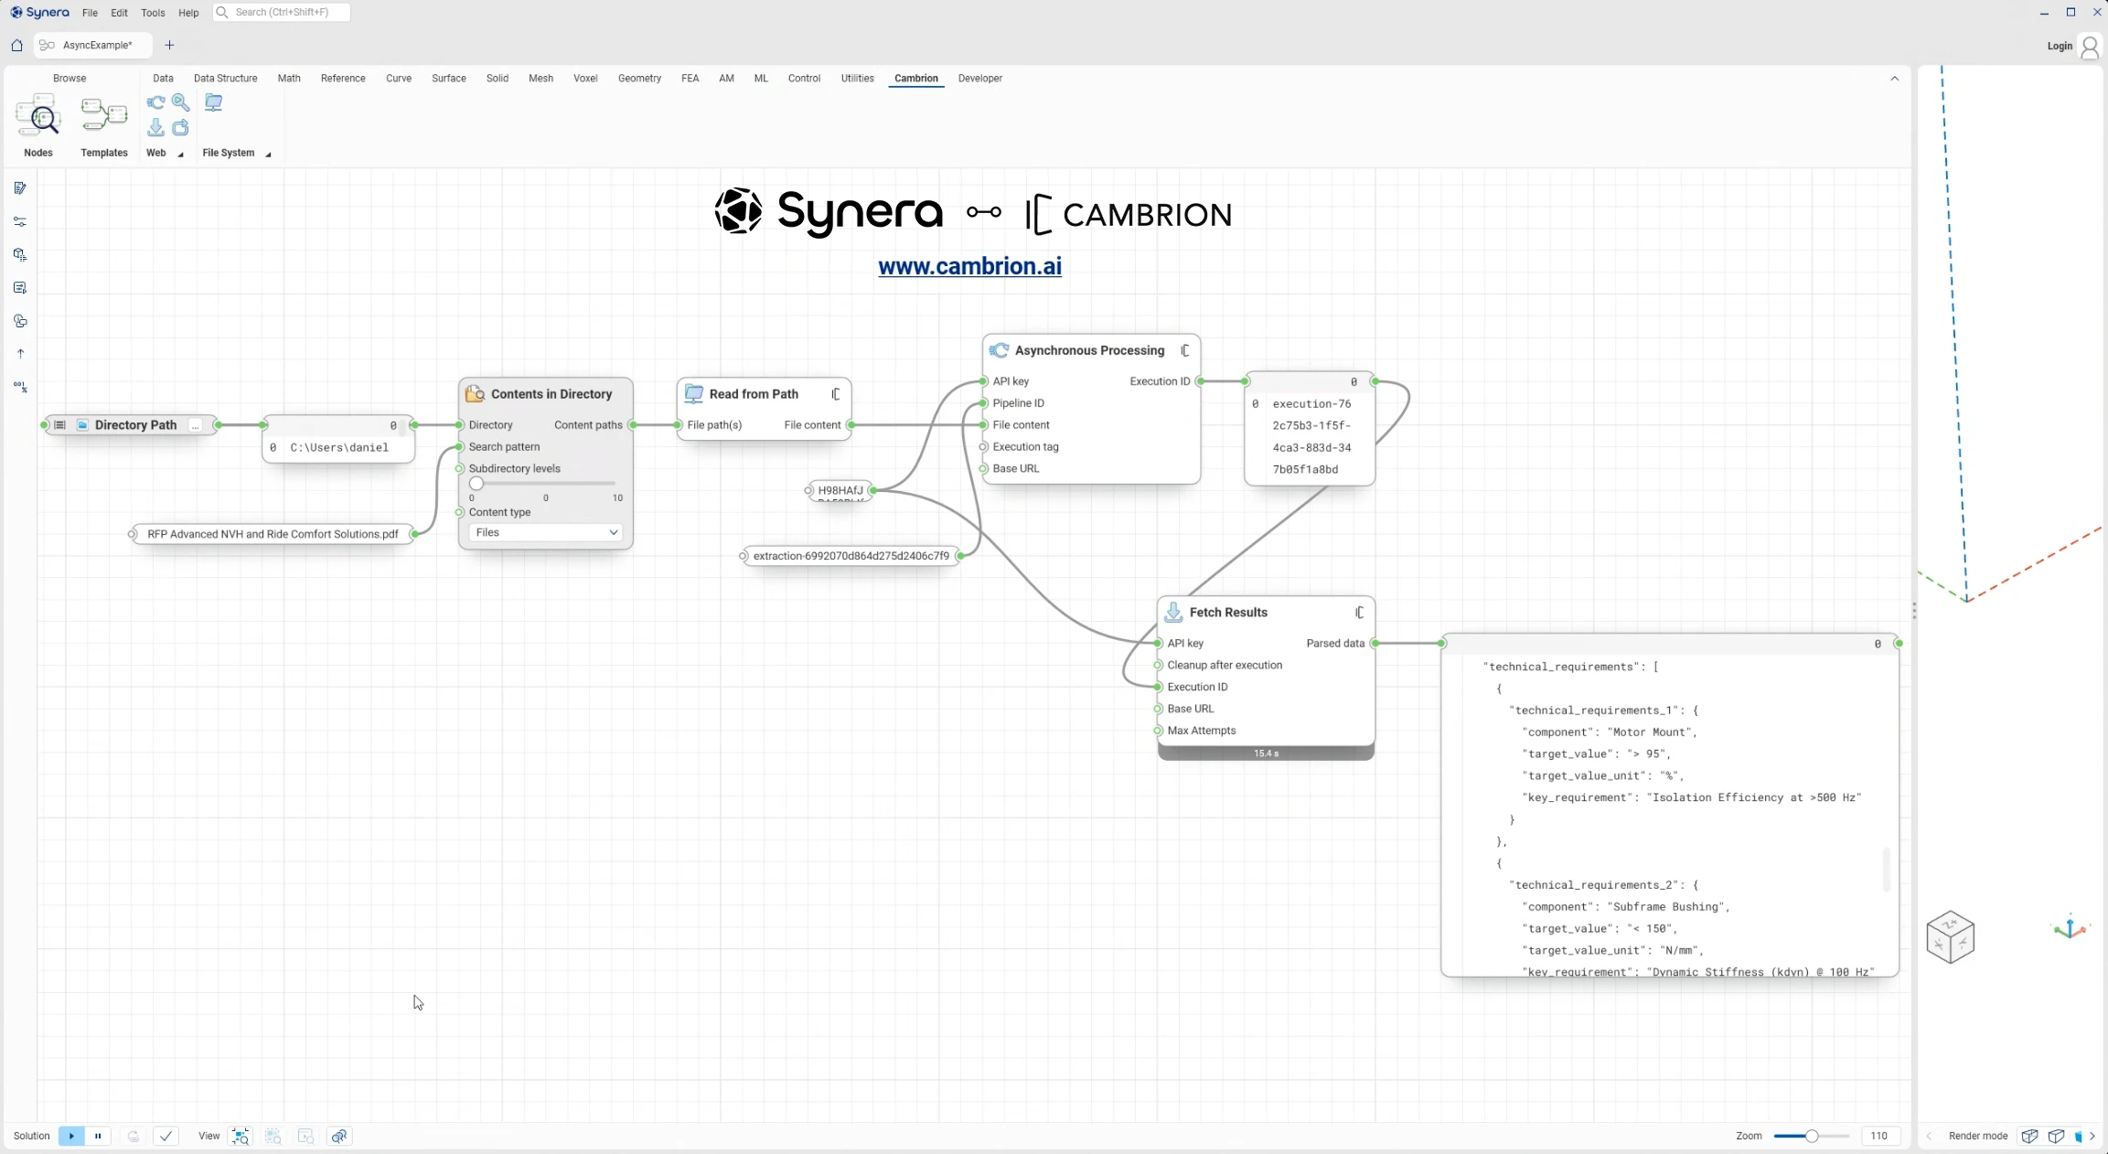Open the Templates browser icon
The height and width of the screenshot is (1154, 2108).
tap(104, 116)
